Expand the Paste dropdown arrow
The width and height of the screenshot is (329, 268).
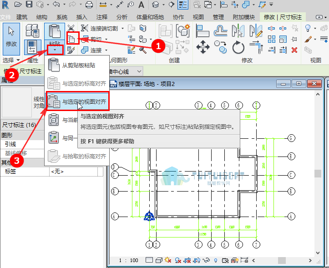point(55,50)
